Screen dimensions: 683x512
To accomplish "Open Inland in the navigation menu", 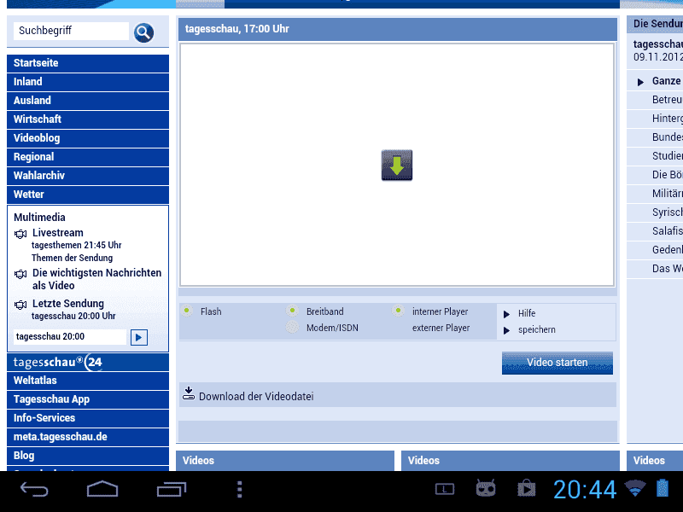I will [88, 82].
